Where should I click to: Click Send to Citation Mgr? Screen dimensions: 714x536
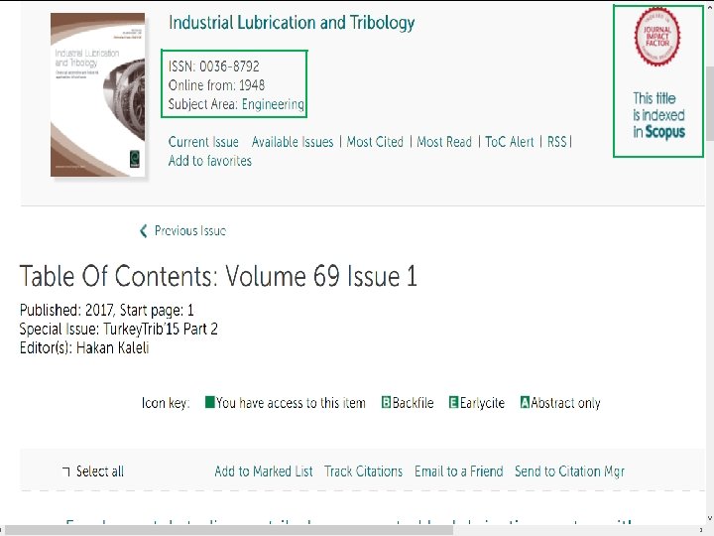tap(569, 471)
